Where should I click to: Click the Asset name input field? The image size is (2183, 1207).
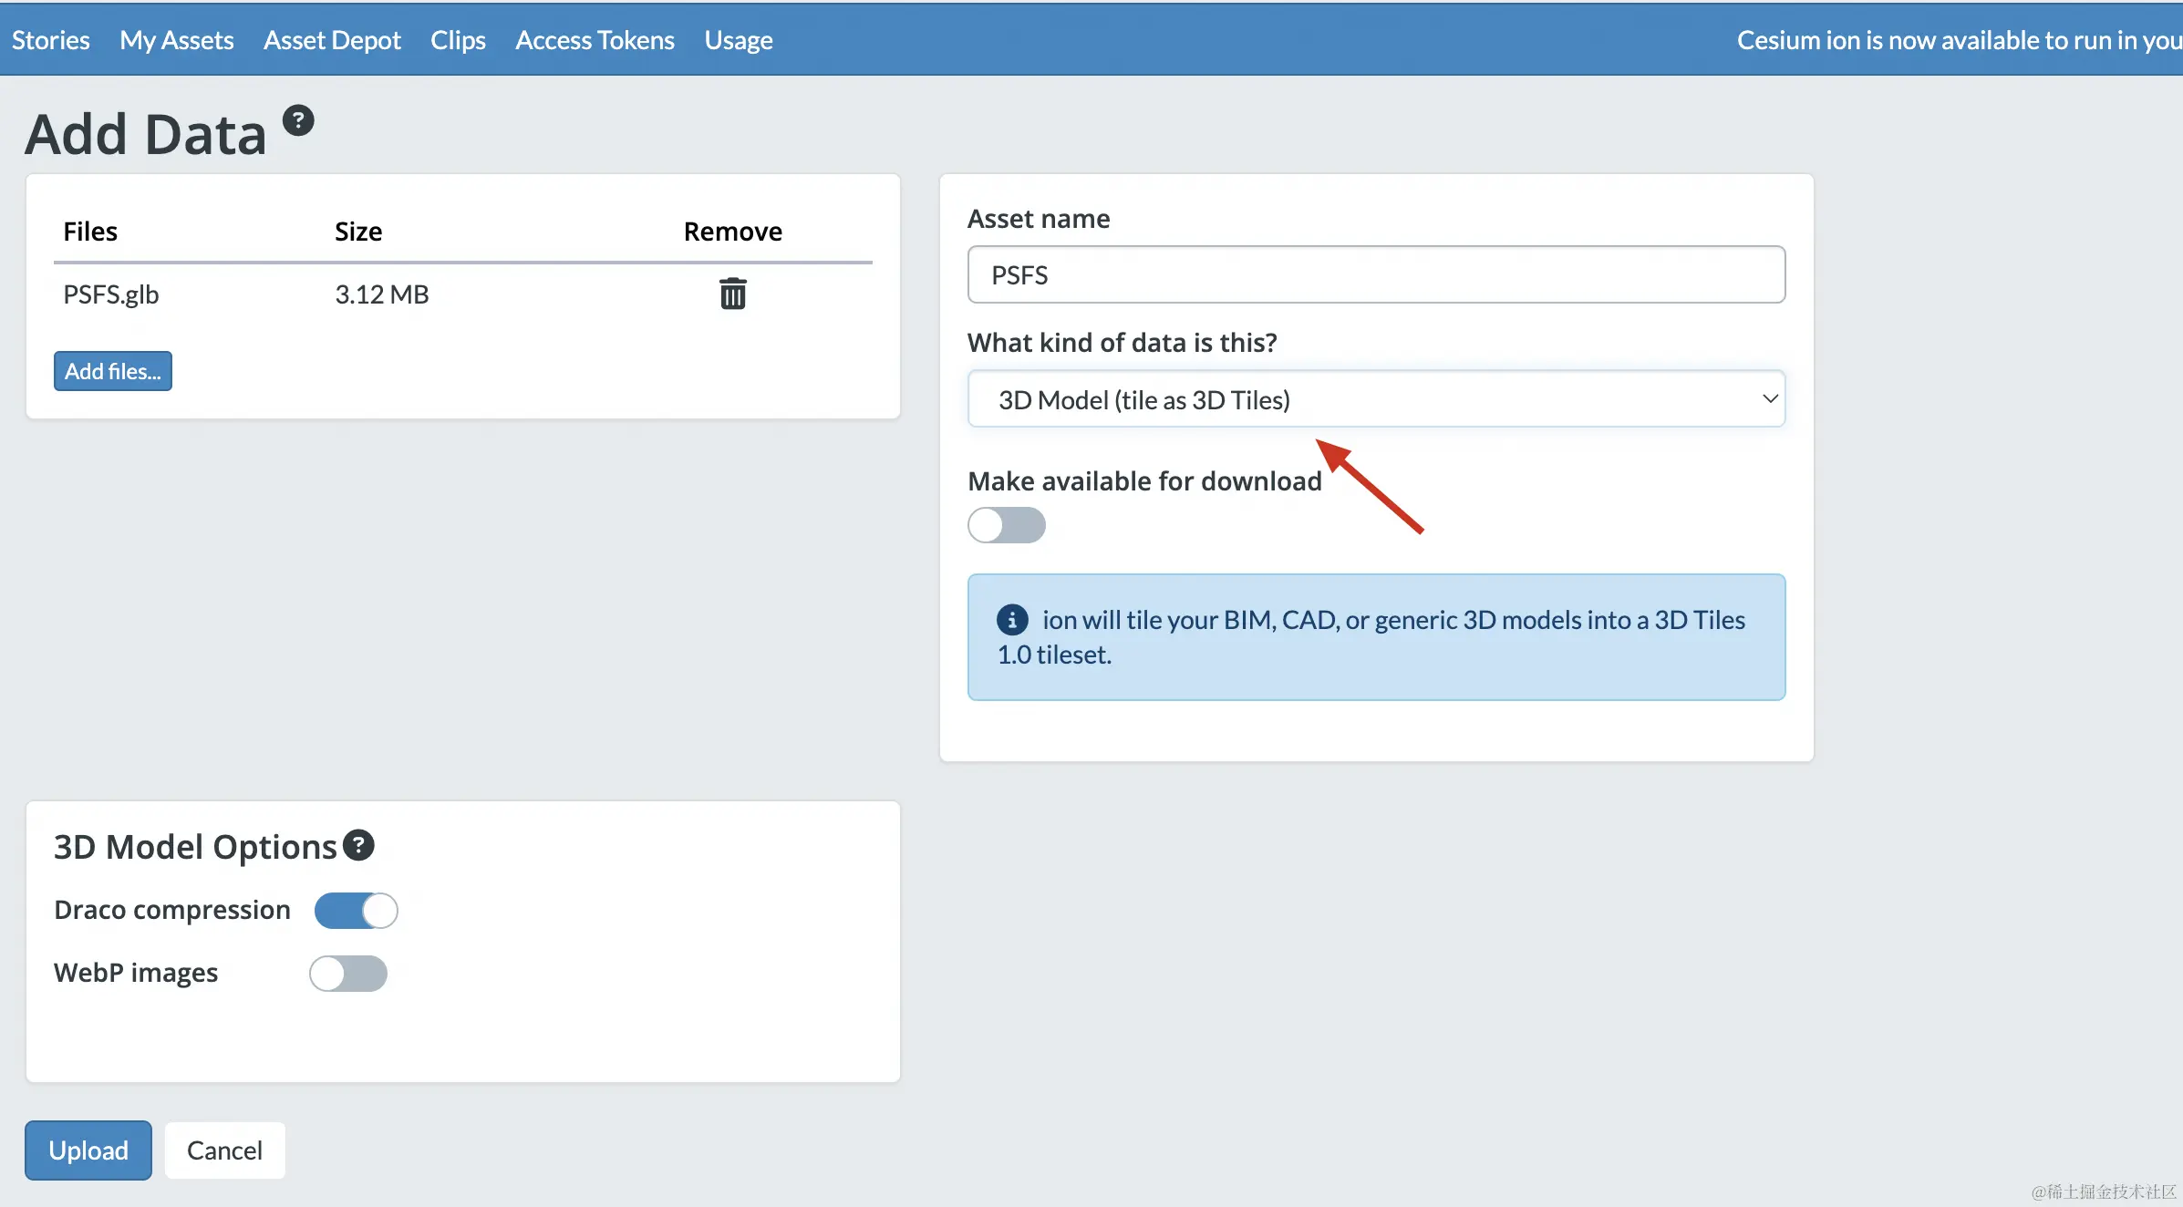click(x=1375, y=274)
